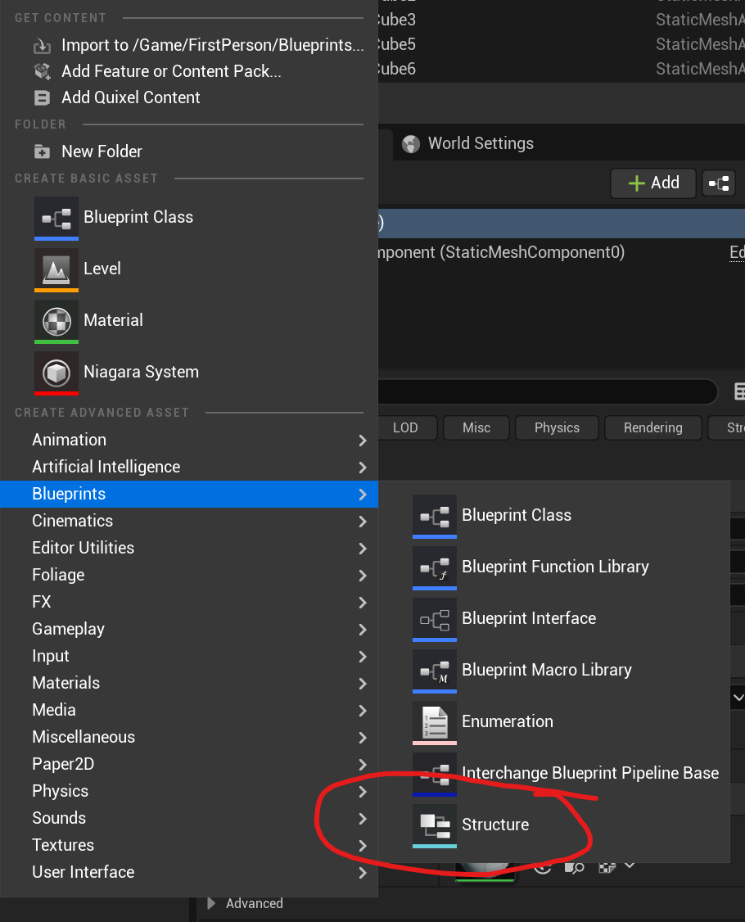
Task: Click the Details search field
Action: (x=547, y=391)
